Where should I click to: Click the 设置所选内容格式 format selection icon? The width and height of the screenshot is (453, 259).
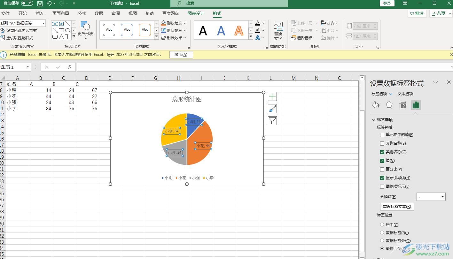[x=3, y=31]
